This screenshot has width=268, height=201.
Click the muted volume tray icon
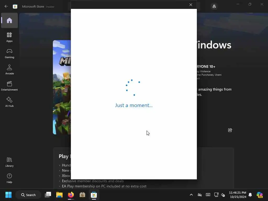click(x=223, y=195)
